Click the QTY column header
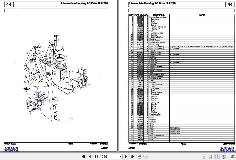Image resolution: width=236 pixels, height=160 pixels. click(146, 15)
